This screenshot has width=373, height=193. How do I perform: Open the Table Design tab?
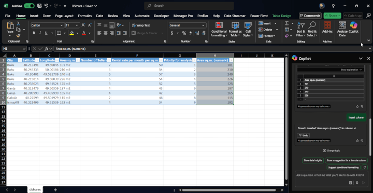[x=282, y=16]
